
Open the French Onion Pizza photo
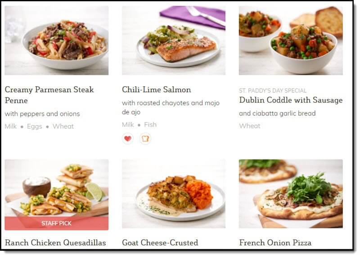(x=291, y=194)
